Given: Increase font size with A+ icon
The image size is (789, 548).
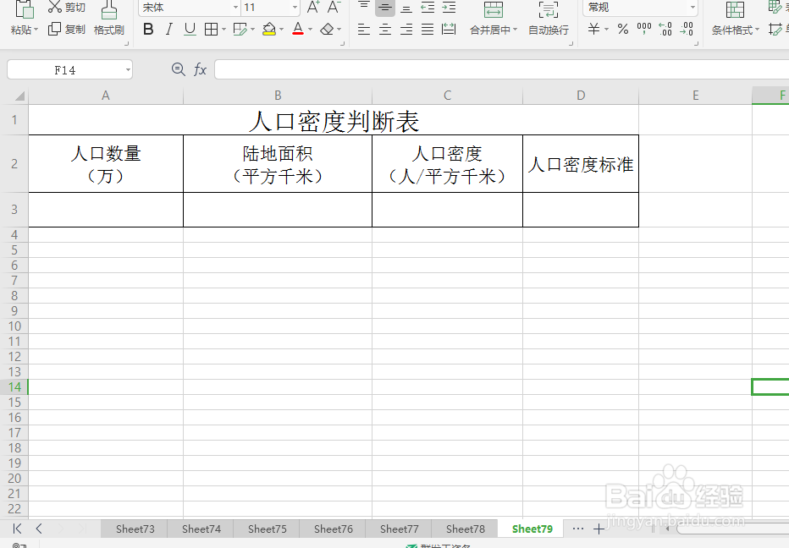Looking at the screenshot, I should (313, 7).
